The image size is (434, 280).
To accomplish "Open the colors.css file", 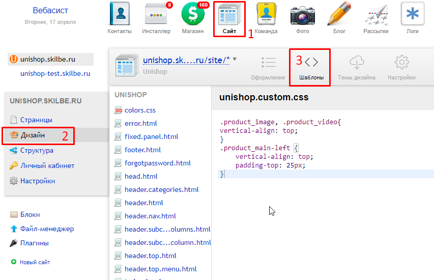I will (140, 110).
